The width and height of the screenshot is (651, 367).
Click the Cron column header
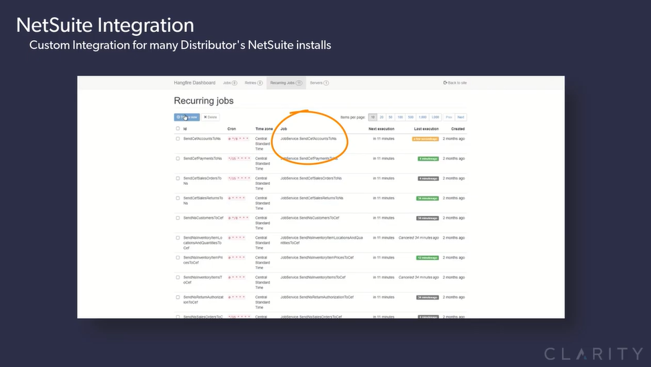pos(232,129)
